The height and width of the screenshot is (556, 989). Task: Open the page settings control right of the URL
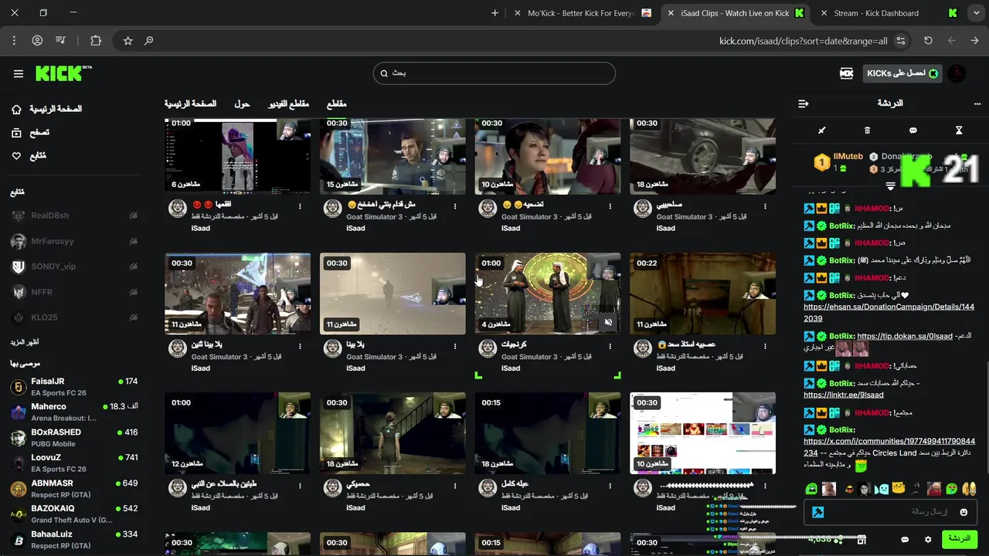point(901,40)
